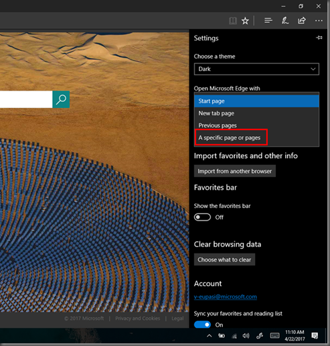Open the Share icon in toolbar
330x346 pixels.
[x=302, y=21]
